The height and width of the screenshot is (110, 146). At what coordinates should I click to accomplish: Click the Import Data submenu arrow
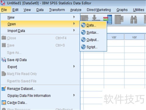(x=74, y=30)
